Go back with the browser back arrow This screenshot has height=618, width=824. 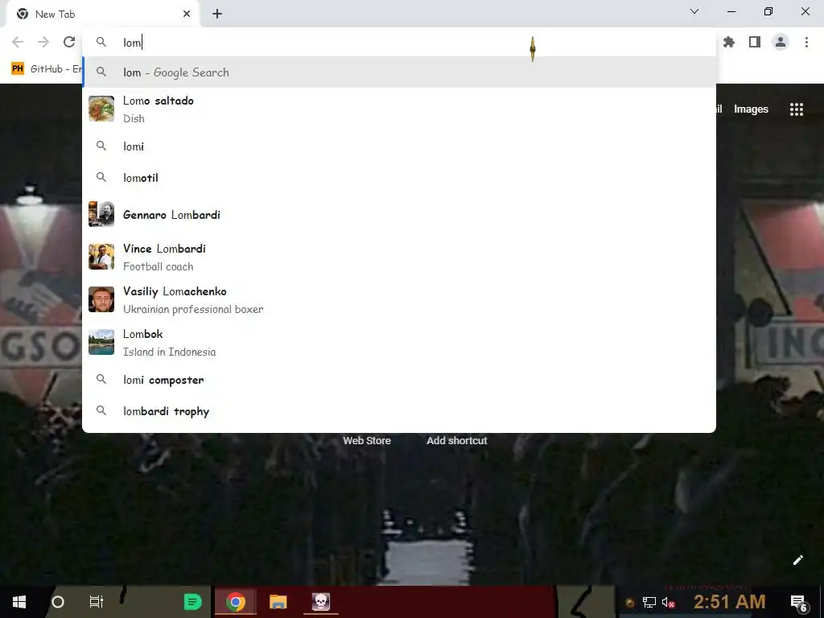(18, 42)
